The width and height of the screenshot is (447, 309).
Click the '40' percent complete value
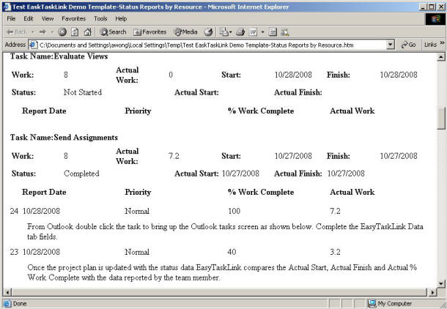(232, 252)
